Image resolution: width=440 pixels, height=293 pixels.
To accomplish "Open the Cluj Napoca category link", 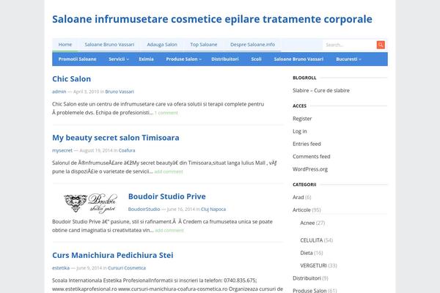I will click(x=213, y=209).
